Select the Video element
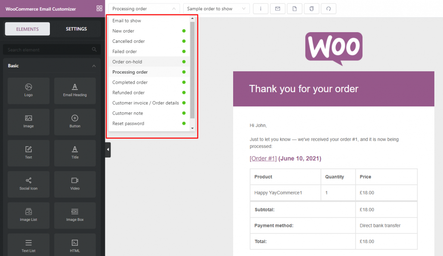The height and width of the screenshot is (256, 443). click(x=75, y=184)
